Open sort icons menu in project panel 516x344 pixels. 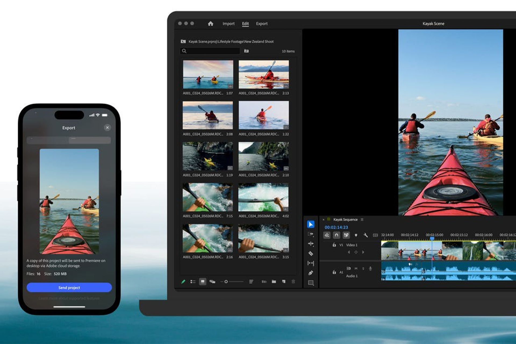click(x=251, y=282)
